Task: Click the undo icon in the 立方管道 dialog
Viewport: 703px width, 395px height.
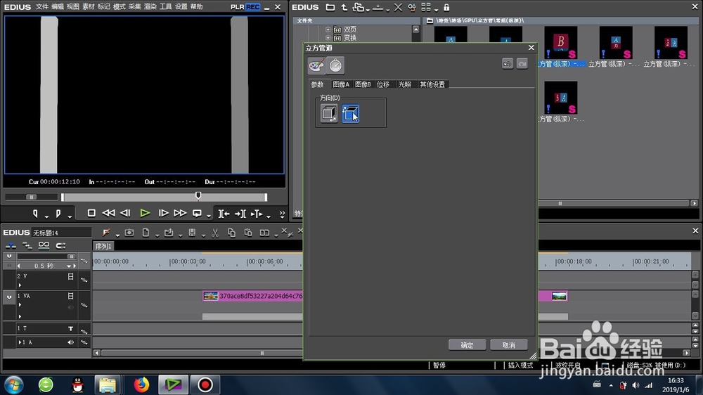Action: pos(508,64)
